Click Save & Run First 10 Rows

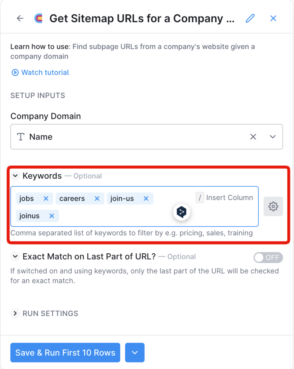pos(65,352)
